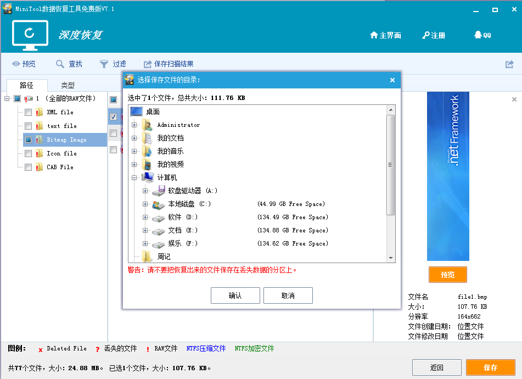Expand the 我的文档 node
This screenshot has height=379, width=522.
[x=134, y=138]
